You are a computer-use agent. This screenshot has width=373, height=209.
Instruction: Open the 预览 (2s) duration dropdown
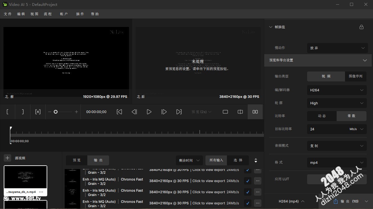202,112
